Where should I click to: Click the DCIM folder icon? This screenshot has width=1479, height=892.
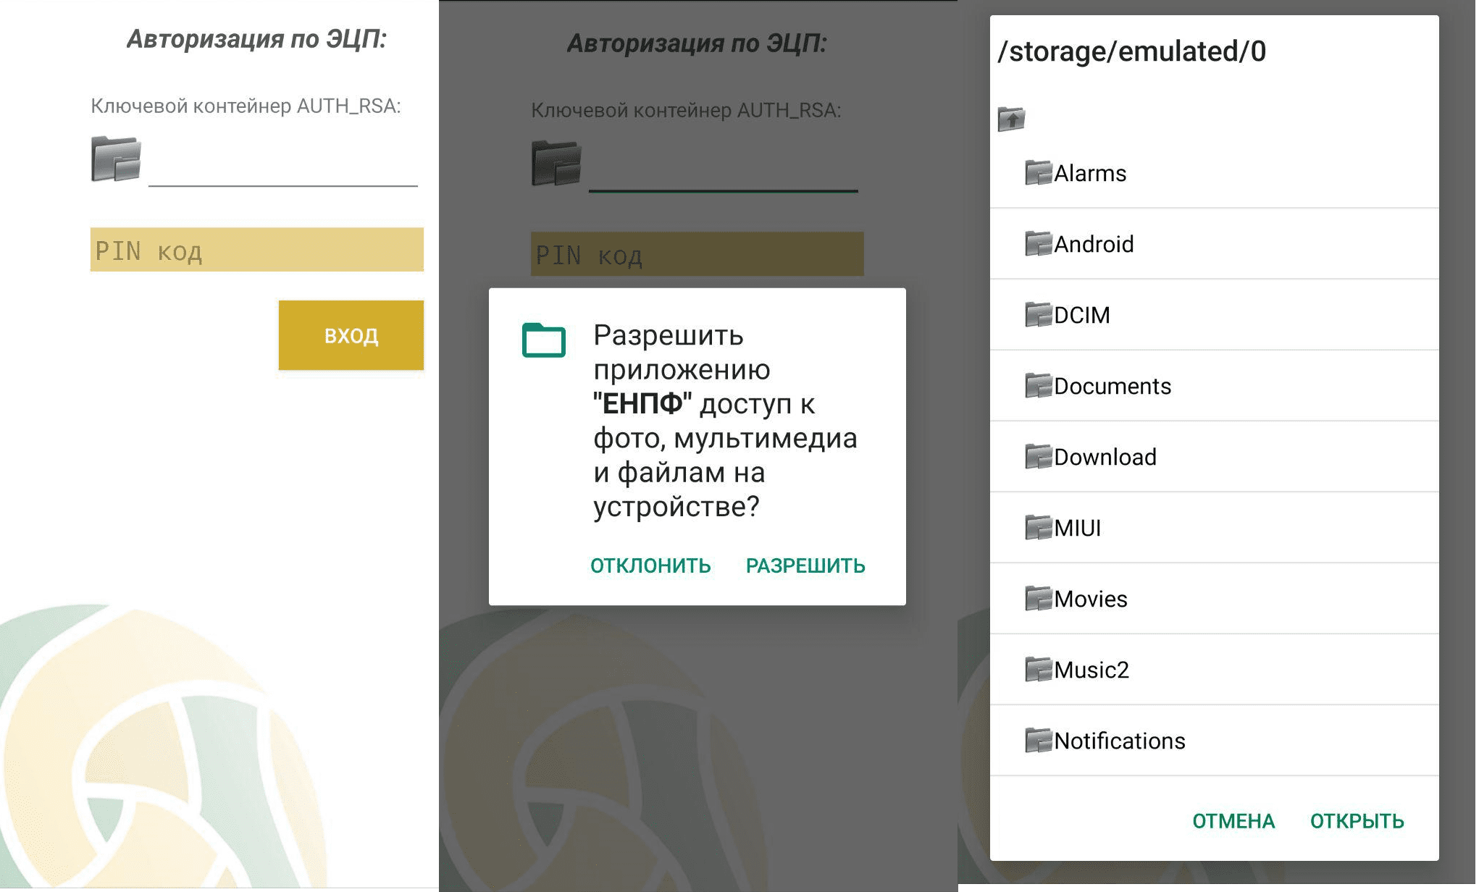1038,315
